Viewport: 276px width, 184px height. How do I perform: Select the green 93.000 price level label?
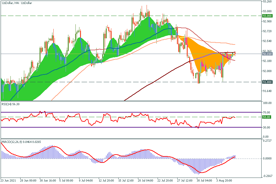pos(267,16)
